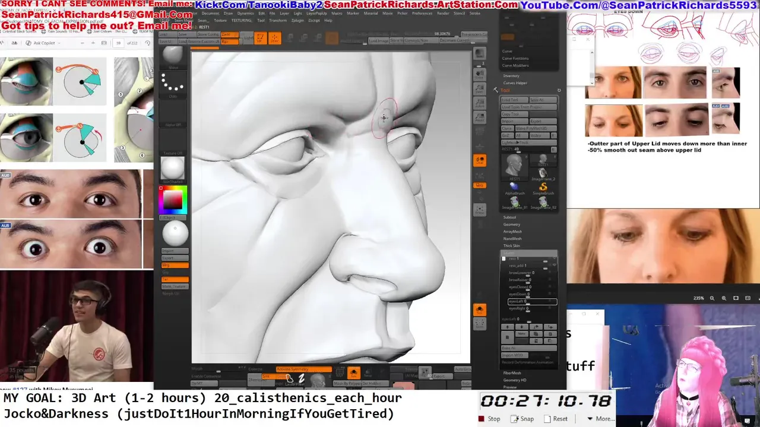Click the system tray icon at bottom right

pos(748,420)
